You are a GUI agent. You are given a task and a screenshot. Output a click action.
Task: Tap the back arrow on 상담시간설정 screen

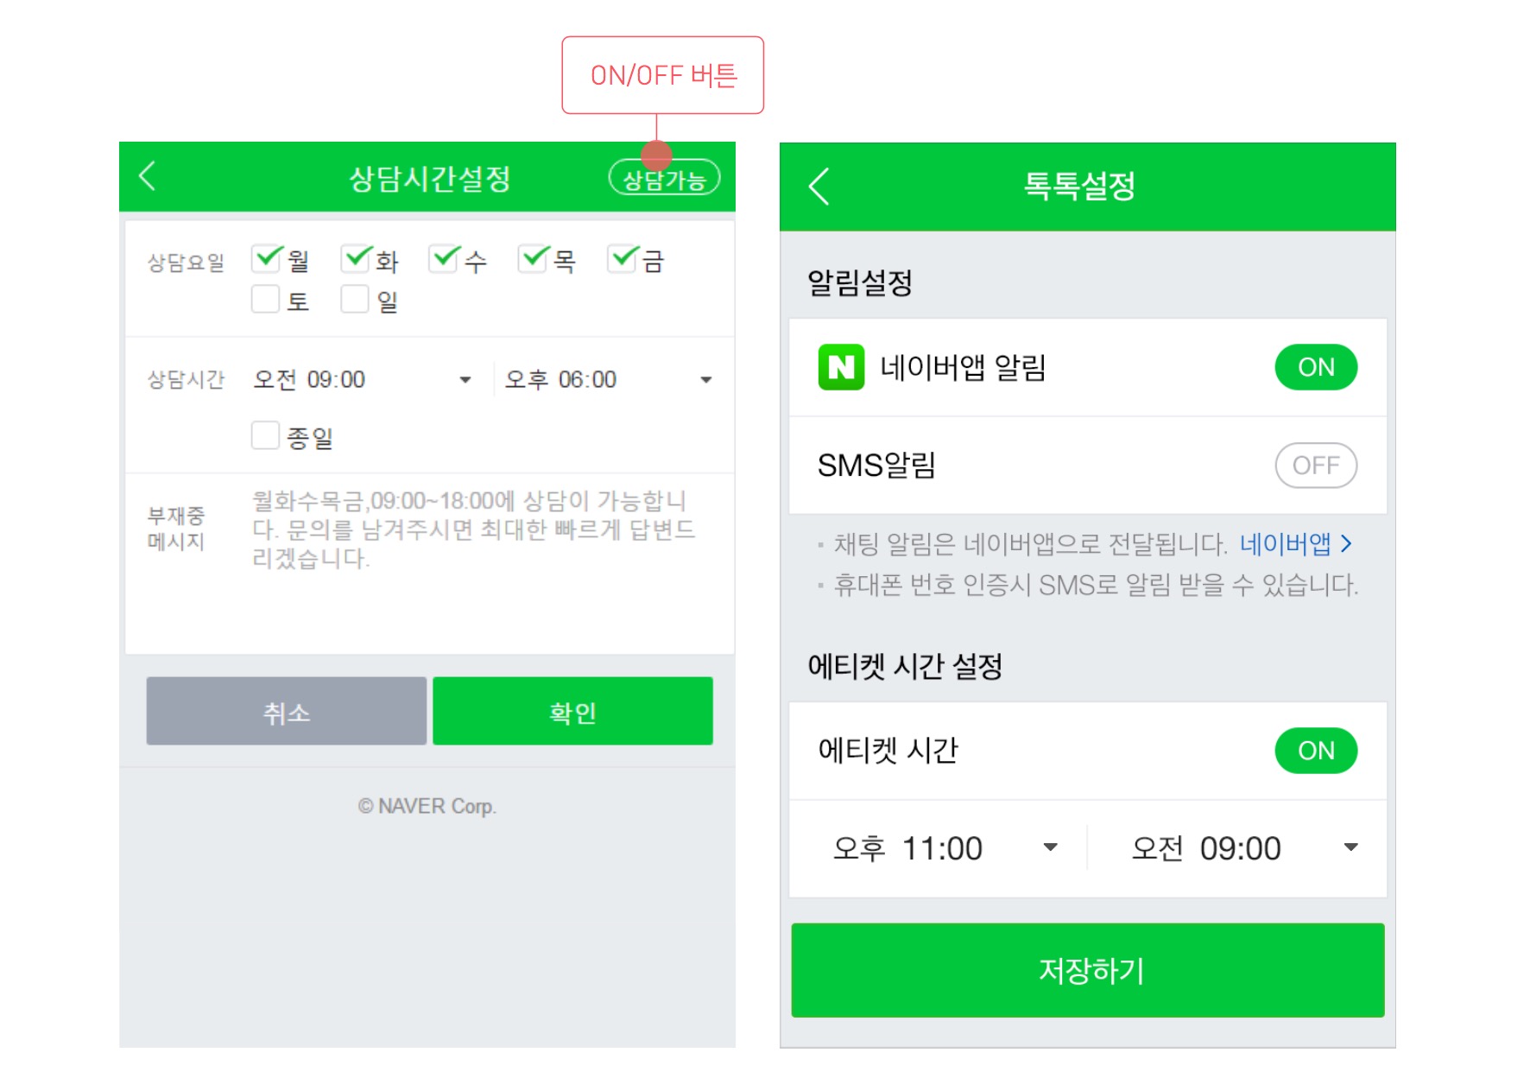[x=147, y=177]
